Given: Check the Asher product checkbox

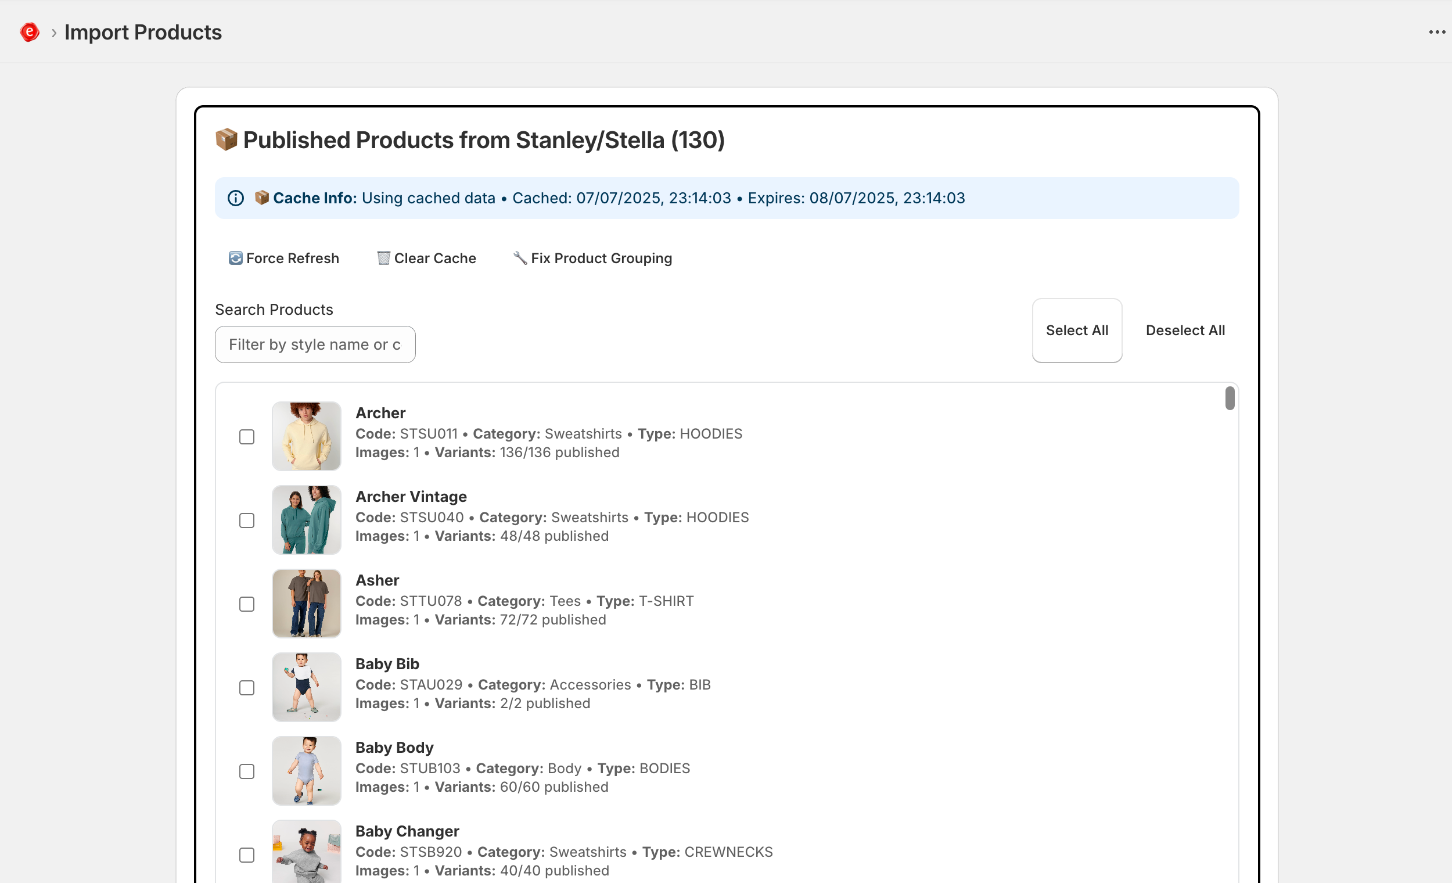Looking at the screenshot, I should [247, 604].
